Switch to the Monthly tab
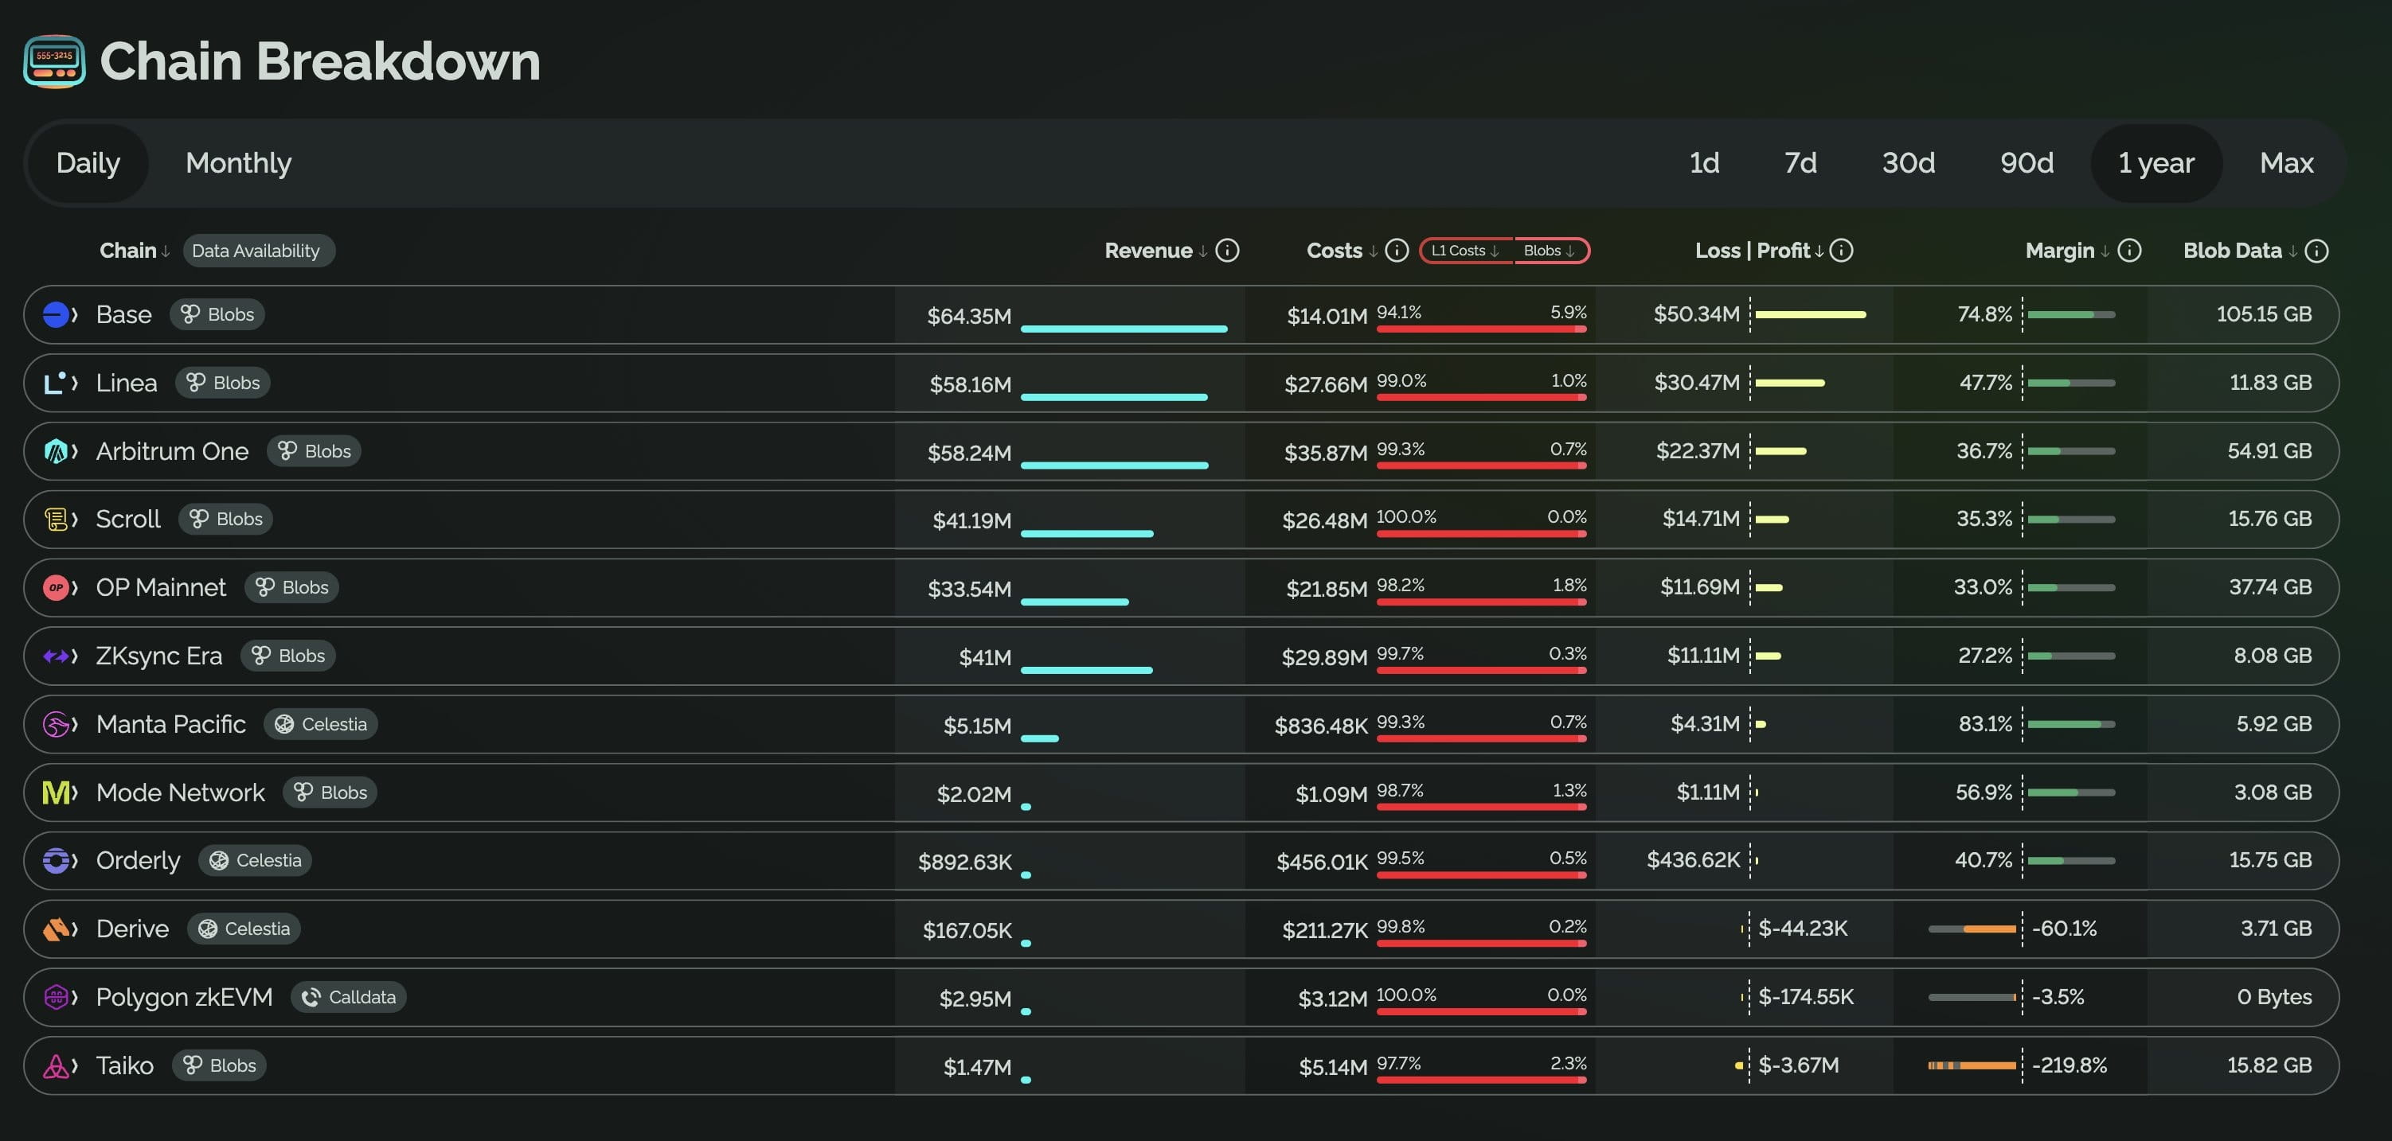This screenshot has height=1141, width=2392. [239, 163]
